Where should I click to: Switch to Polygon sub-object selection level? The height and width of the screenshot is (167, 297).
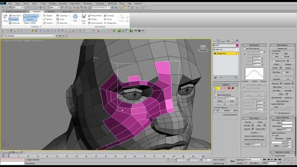229,88
